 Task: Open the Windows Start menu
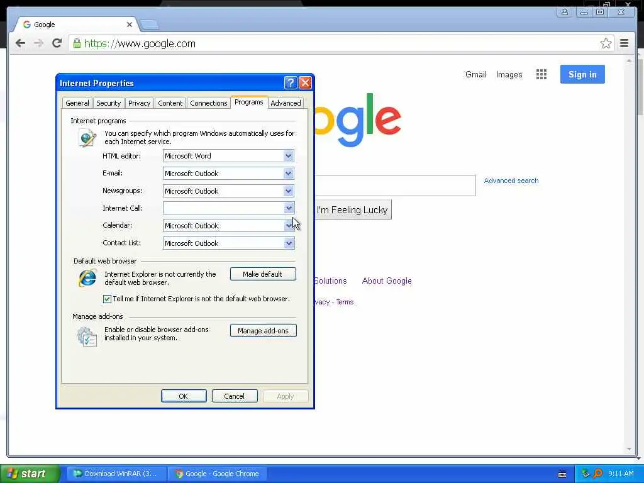pos(30,474)
